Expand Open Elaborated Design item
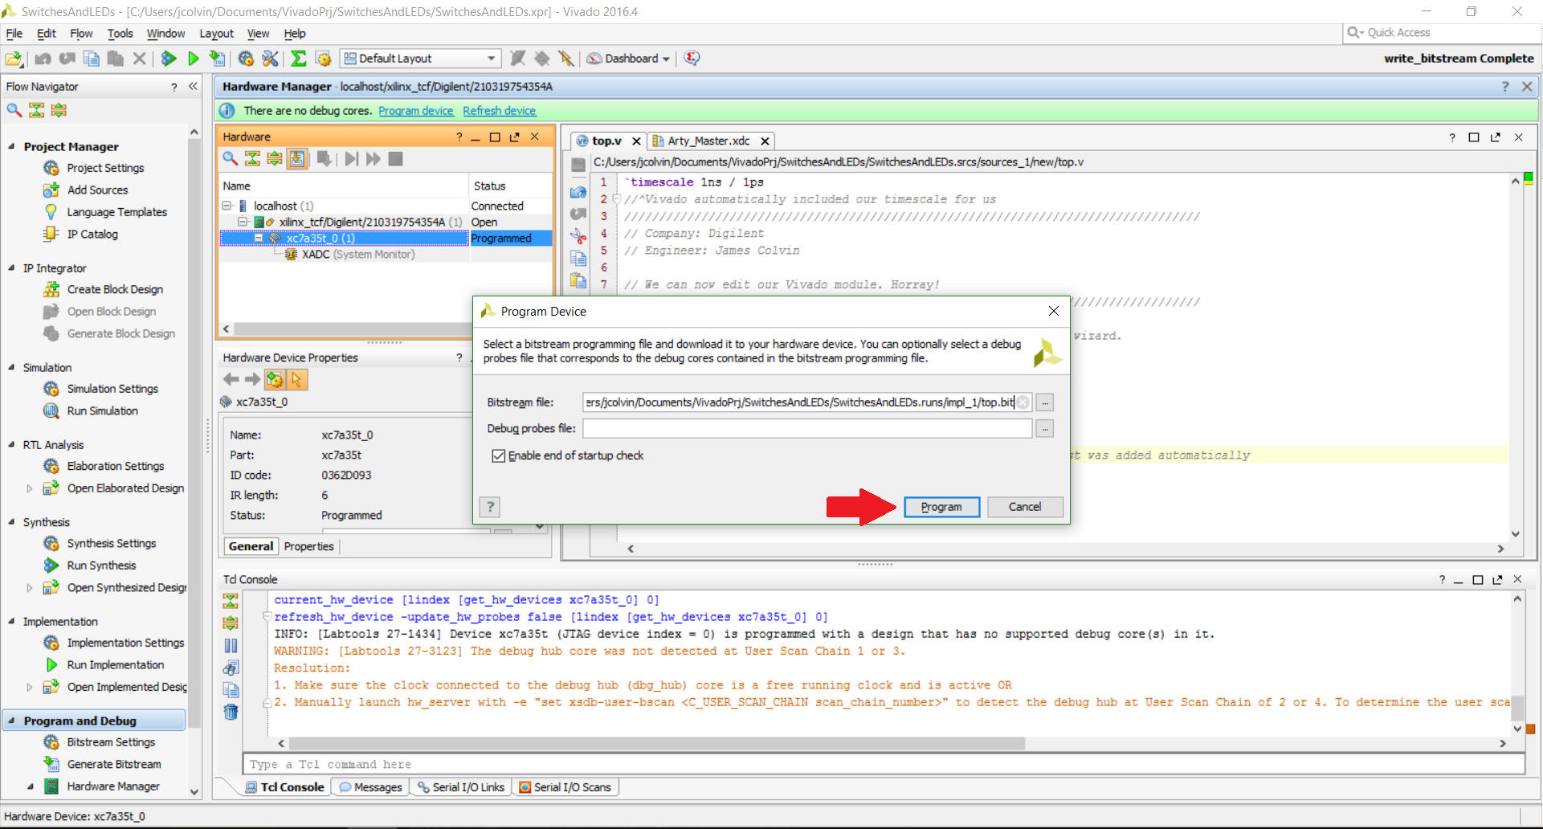This screenshot has width=1543, height=829. [x=30, y=488]
